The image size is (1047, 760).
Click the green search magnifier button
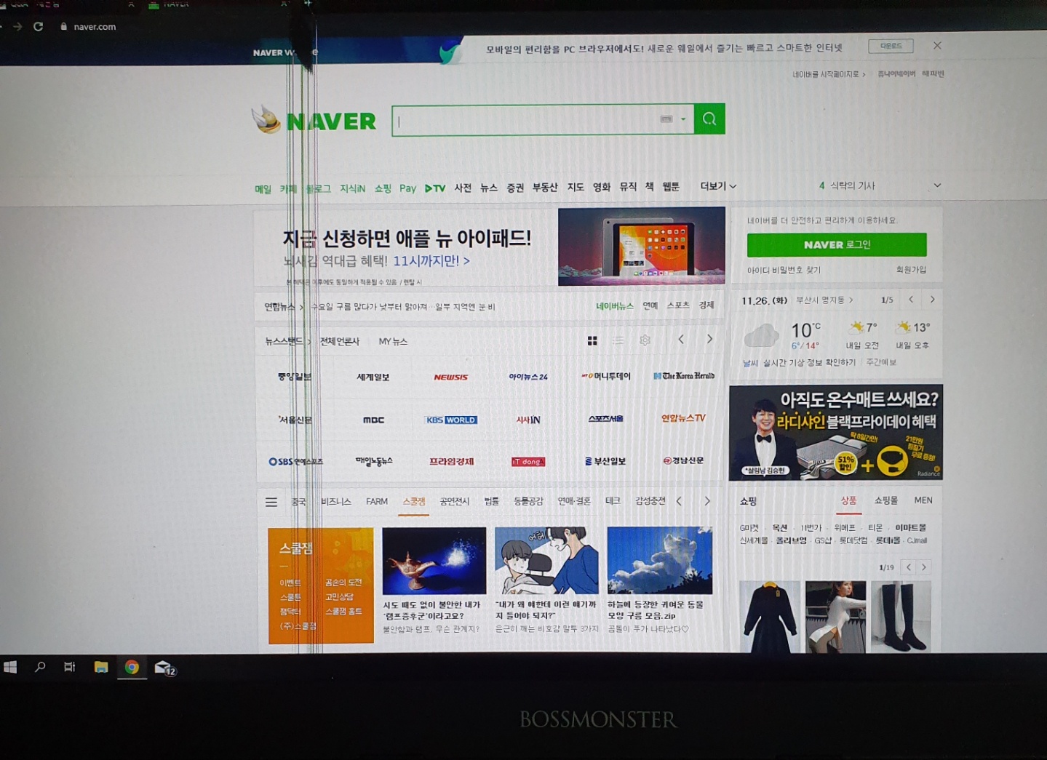[x=709, y=119]
